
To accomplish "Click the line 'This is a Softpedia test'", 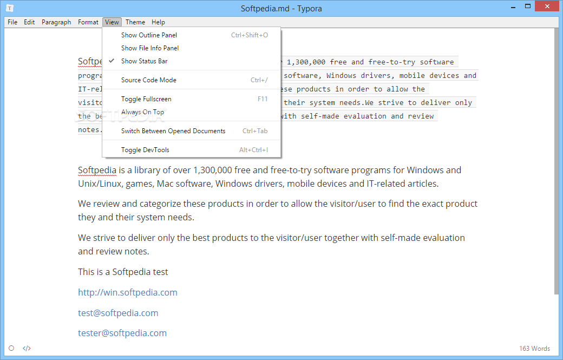I will [123, 272].
